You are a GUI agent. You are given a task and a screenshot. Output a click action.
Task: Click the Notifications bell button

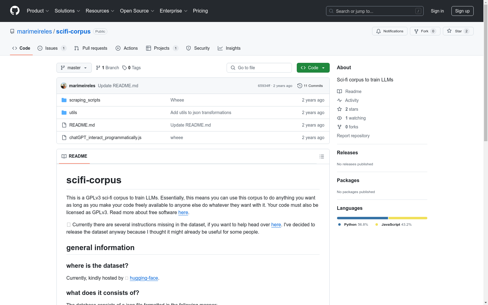point(390,31)
